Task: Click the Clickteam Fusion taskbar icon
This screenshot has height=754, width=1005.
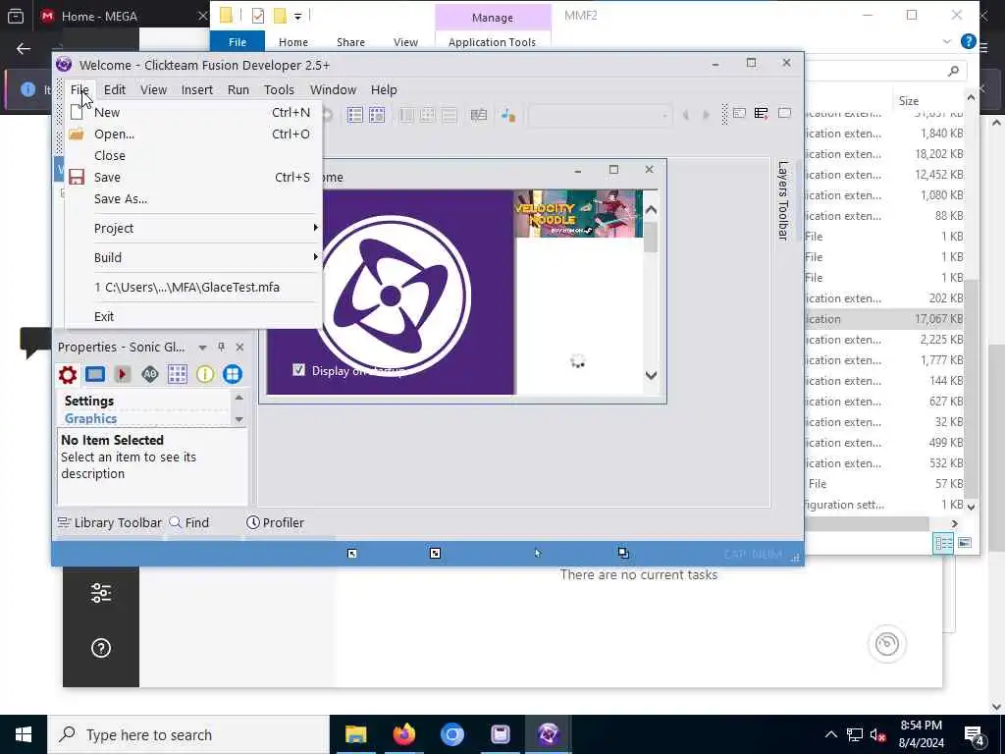Action: click(x=548, y=734)
